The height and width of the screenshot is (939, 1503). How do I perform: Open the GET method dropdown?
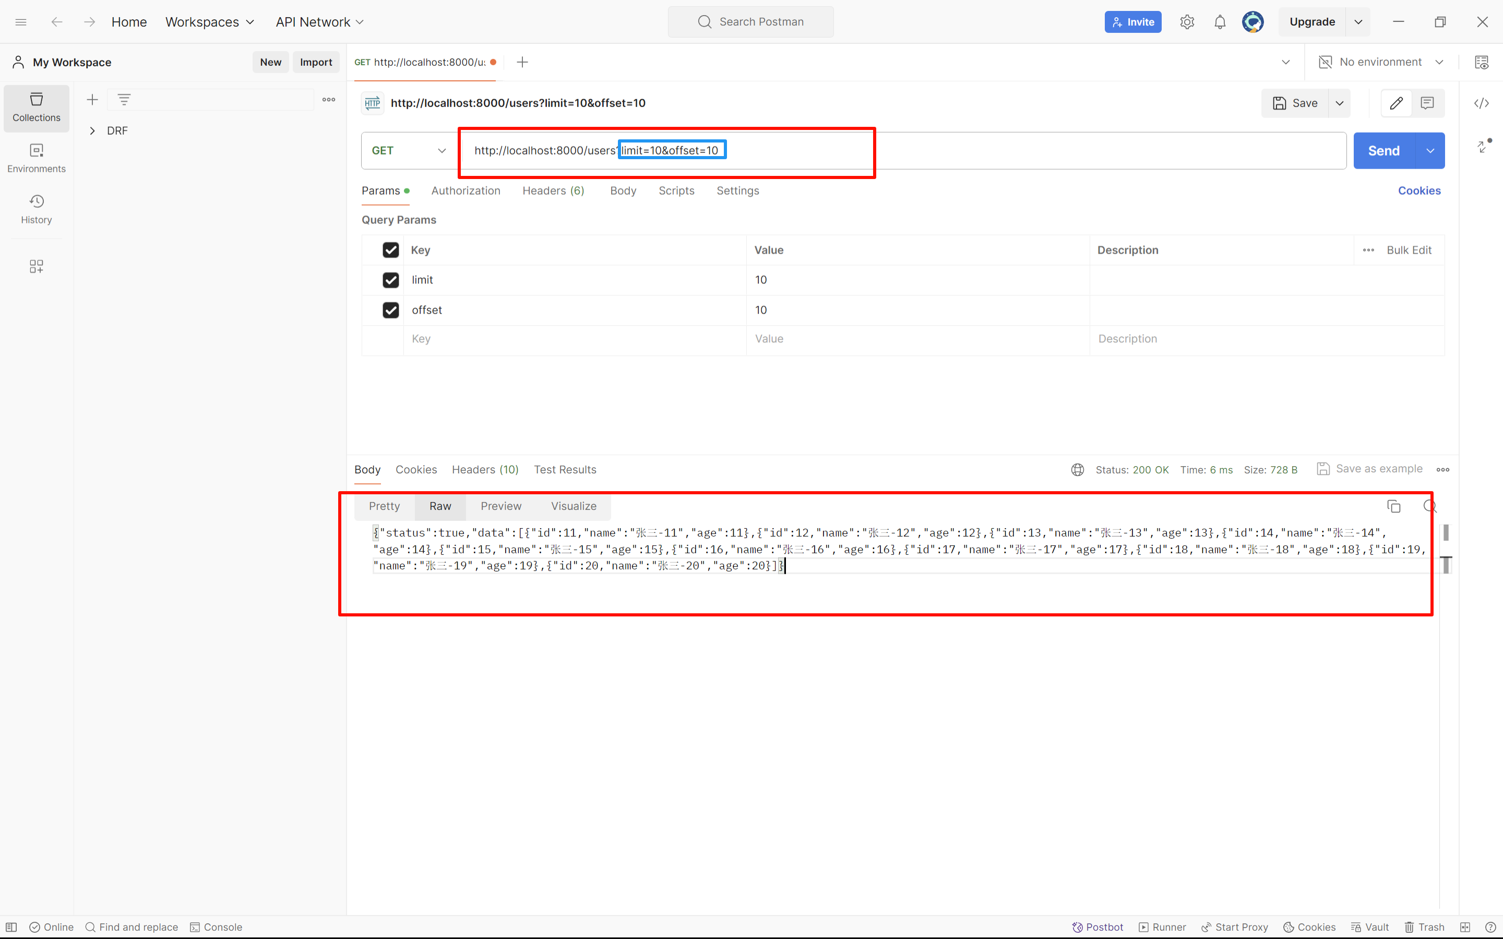pyautogui.click(x=409, y=150)
